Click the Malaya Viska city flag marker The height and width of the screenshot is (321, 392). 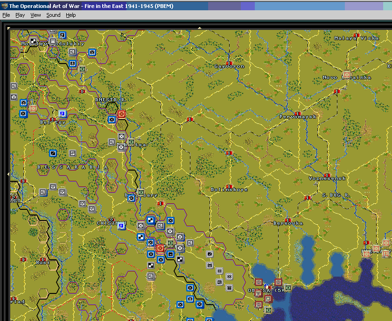point(357,35)
